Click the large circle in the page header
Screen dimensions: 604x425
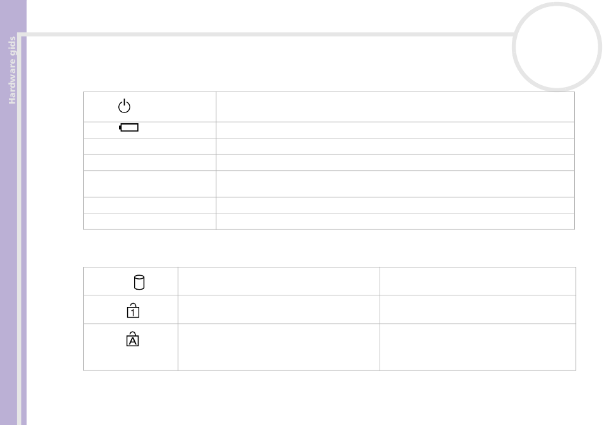[556, 47]
